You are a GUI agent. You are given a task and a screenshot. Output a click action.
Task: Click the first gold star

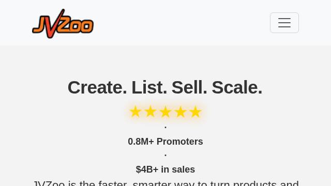click(136, 112)
